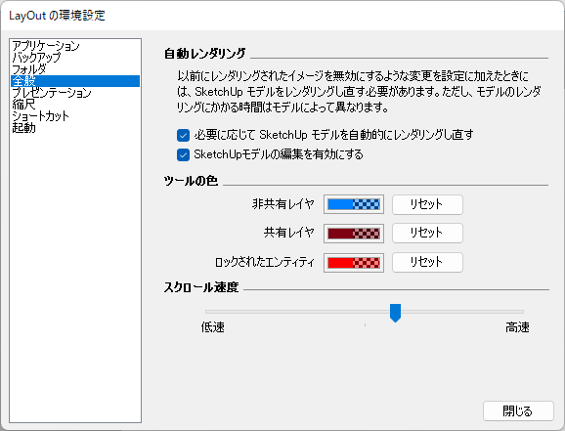Select the 縮尺 category

point(23,105)
